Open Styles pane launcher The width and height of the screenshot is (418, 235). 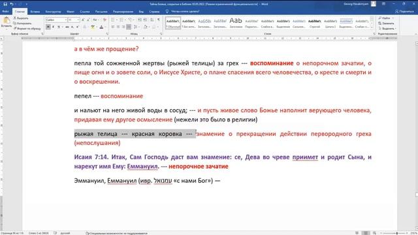tap(374, 34)
